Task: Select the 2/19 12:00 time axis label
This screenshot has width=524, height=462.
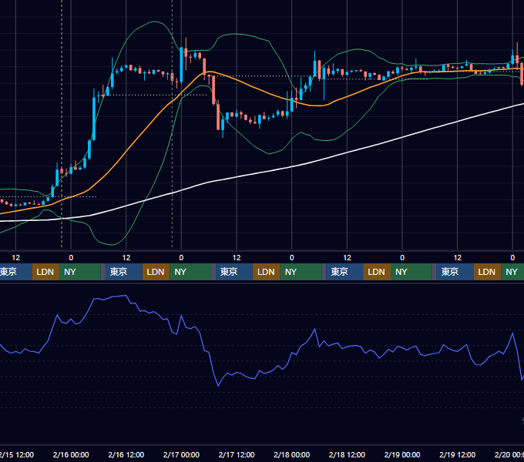Action: 457,454
